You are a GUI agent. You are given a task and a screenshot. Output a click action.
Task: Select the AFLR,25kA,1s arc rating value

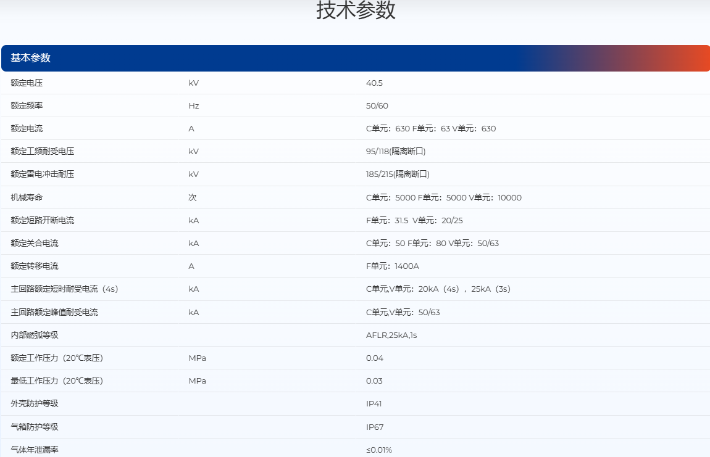coord(391,335)
